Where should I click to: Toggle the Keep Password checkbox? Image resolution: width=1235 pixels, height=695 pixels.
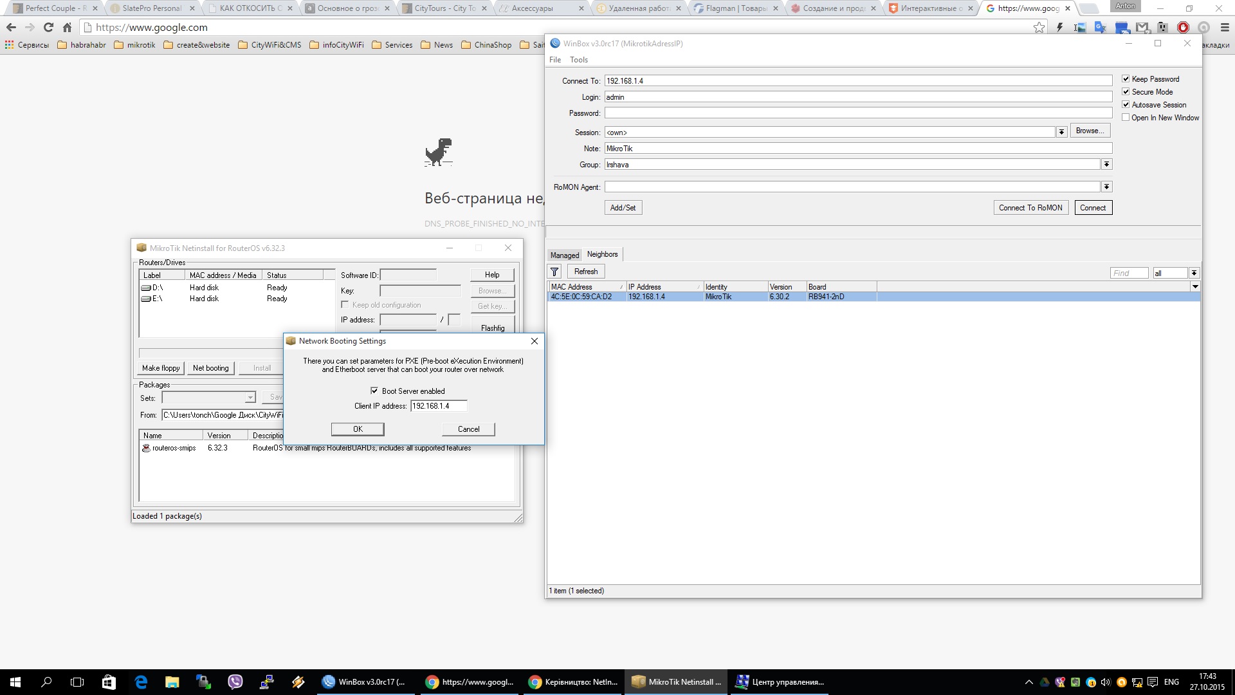coord(1126,79)
